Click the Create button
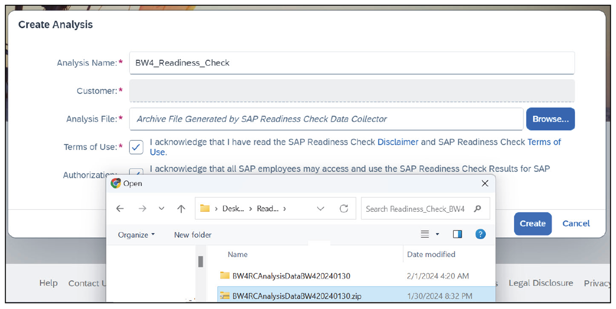This screenshot has height=309, width=616. (532, 223)
